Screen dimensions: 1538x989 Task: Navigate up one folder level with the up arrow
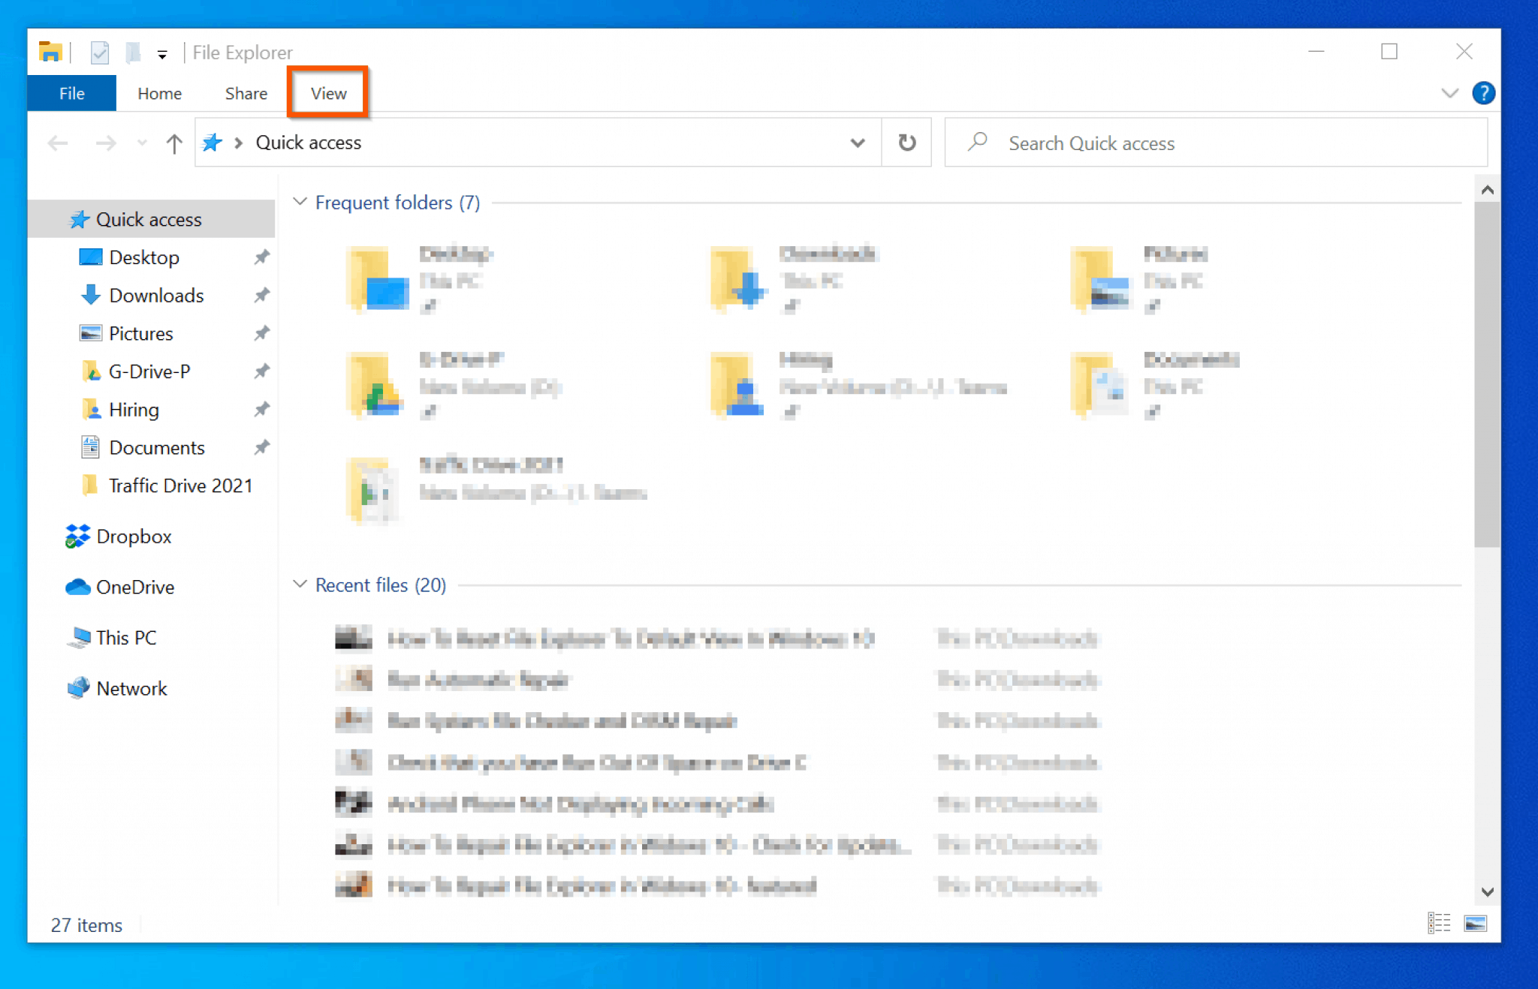[173, 143]
